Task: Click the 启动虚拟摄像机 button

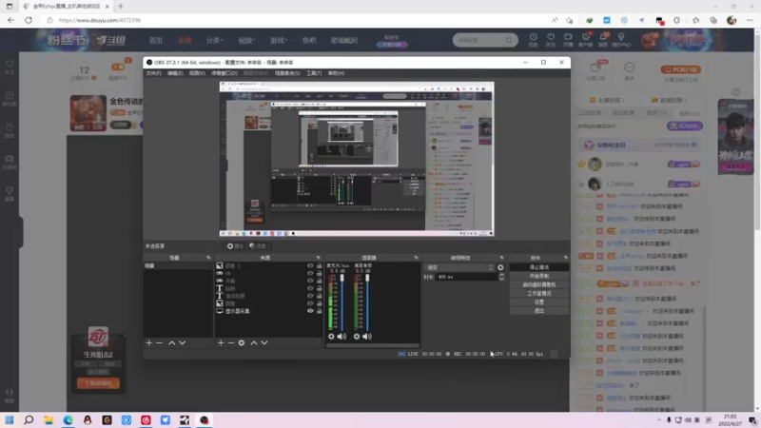Action: pos(538,284)
